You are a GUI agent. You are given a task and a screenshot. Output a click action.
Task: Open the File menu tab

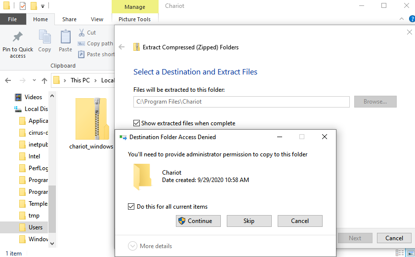pos(12,19)
